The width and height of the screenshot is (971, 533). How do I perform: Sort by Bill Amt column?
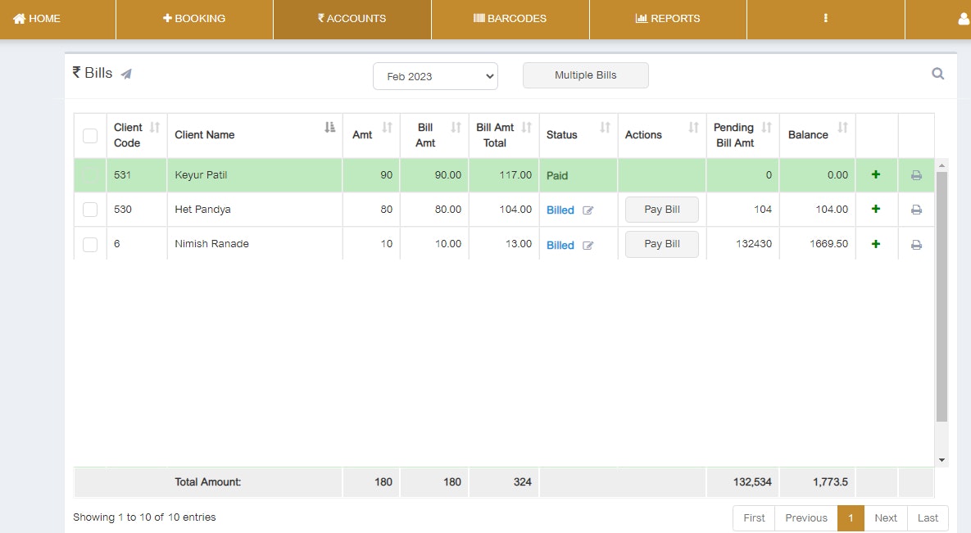456,128
